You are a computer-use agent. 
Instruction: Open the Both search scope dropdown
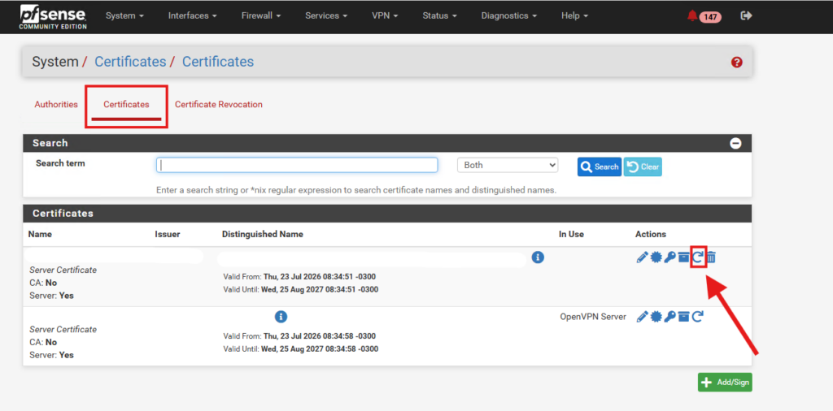(508, 165)
